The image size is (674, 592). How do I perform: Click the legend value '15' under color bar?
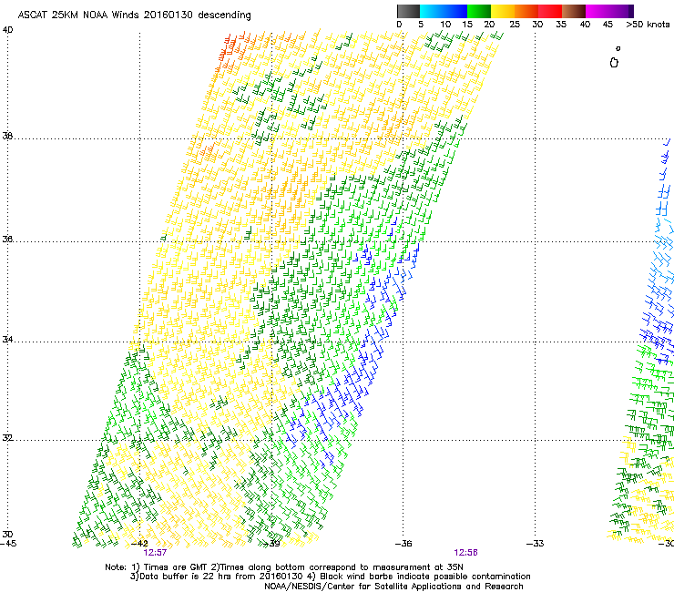[x=467, y=25]
